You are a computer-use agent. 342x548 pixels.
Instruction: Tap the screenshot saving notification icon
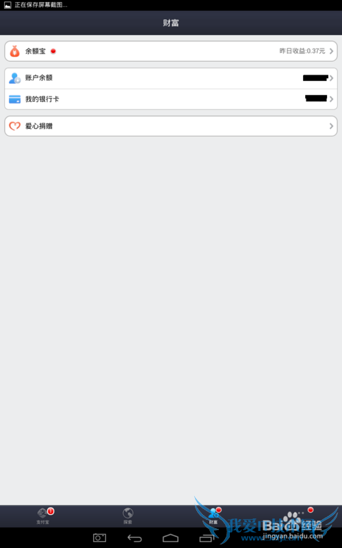(8, 5)
